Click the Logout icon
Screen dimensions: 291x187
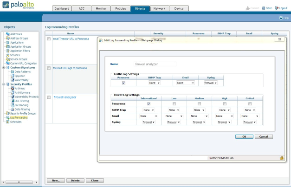tap(277, 8)
